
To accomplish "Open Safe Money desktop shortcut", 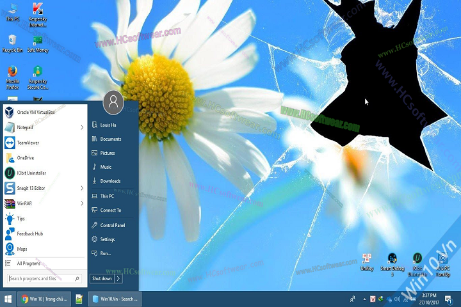I will pyautogui.click(x=38, y=44).
